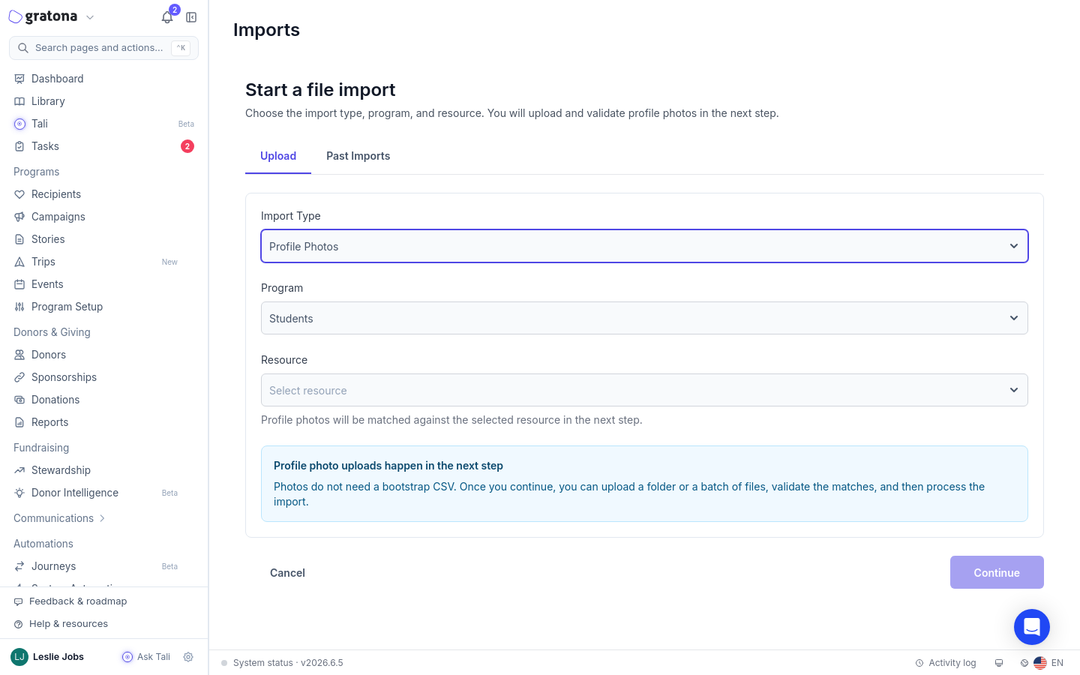The height and width of the screenshot is (675, 1080).
Task: Click the Donor Intelligence lightbulb icon
Action: (x=19, y=493)
